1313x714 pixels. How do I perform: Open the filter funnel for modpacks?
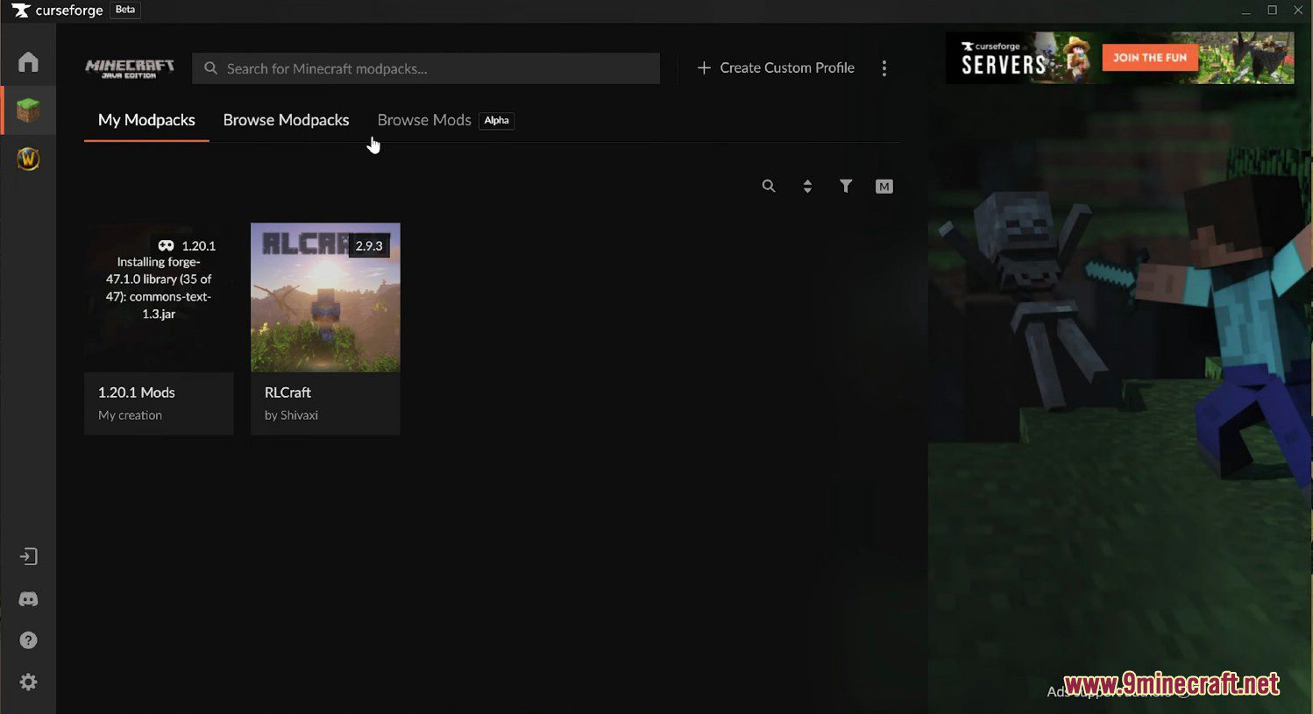846,186
